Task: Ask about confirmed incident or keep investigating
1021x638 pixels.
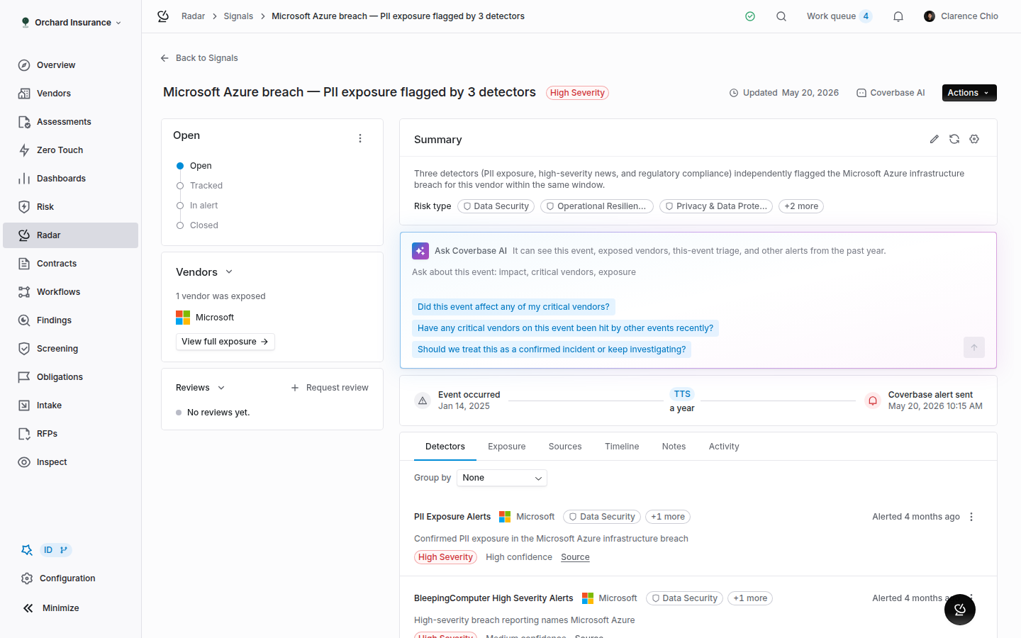Action: (552, 349)
